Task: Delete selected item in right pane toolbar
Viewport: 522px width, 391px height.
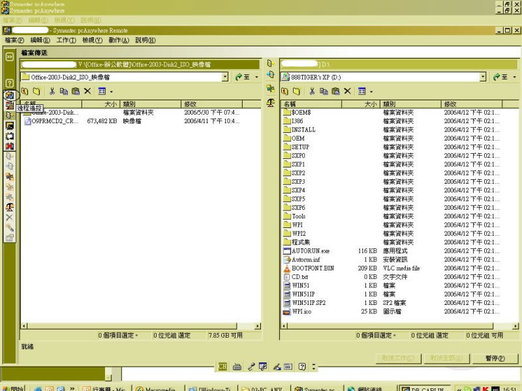Action: [348, 91]
